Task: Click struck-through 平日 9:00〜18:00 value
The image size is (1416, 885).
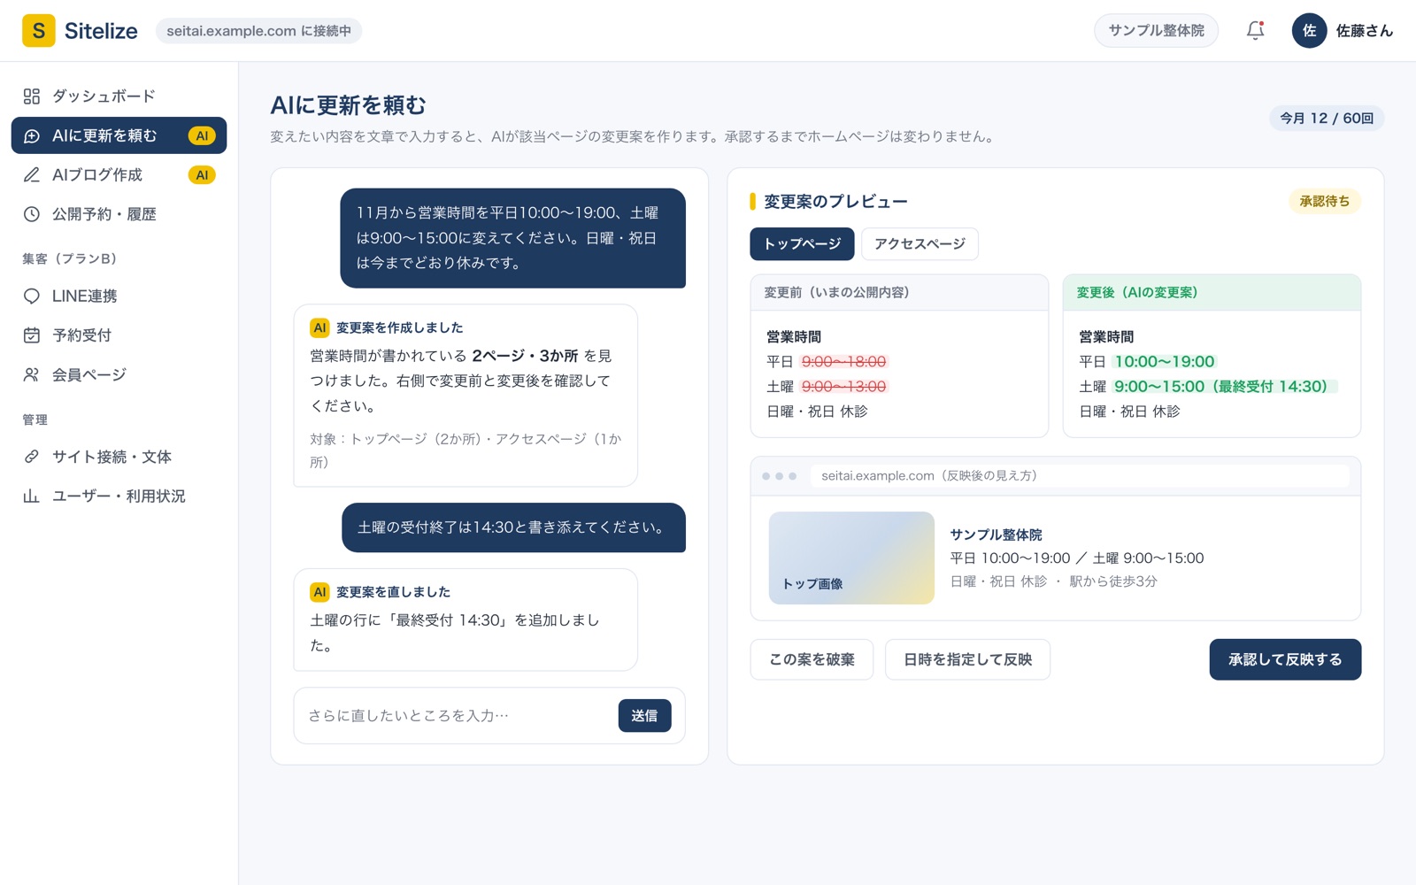Action: 843,362
